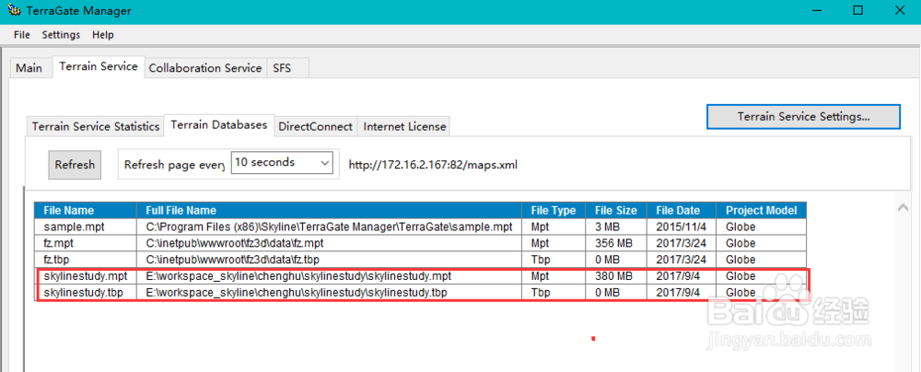Click the skylinestudy.tbp full path cell
Screen dimensions: 921x372
tap(329, 292)
